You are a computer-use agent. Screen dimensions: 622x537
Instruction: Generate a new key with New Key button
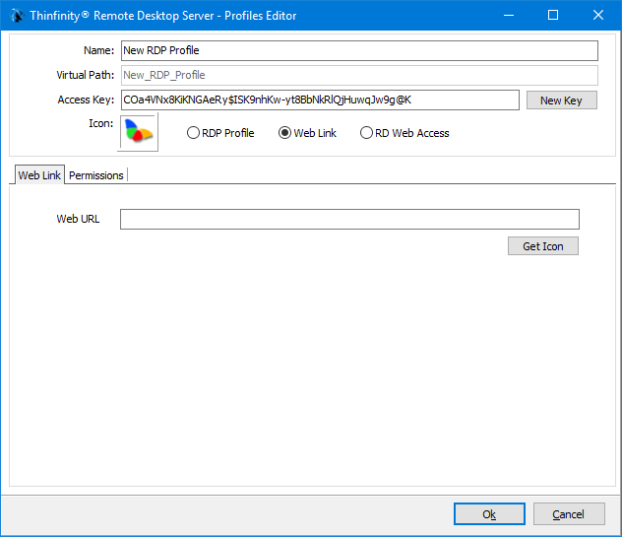pos(561,101)
